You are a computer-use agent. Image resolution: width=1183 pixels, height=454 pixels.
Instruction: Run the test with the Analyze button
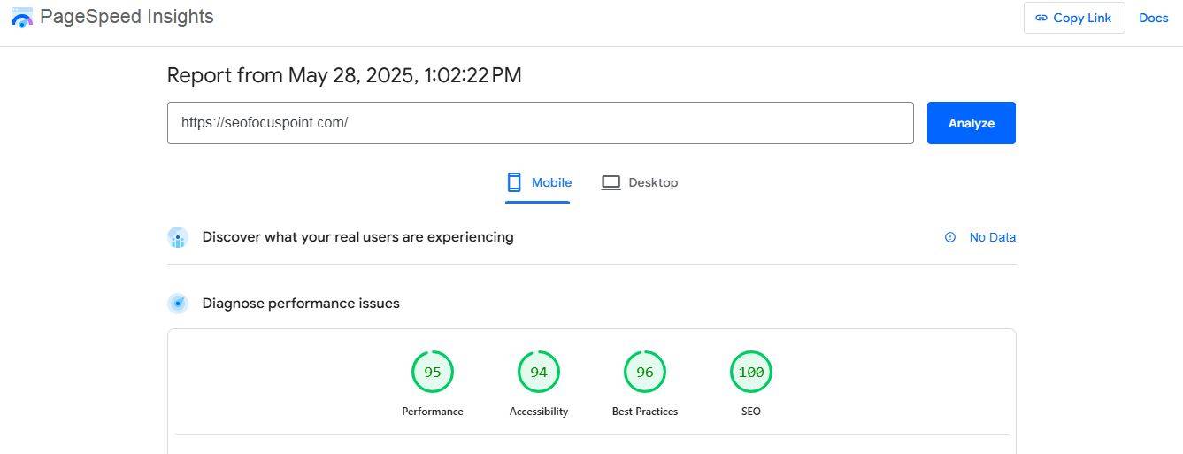click(972, 123)
